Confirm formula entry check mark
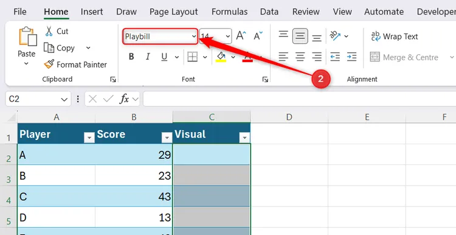 [108, 99]
